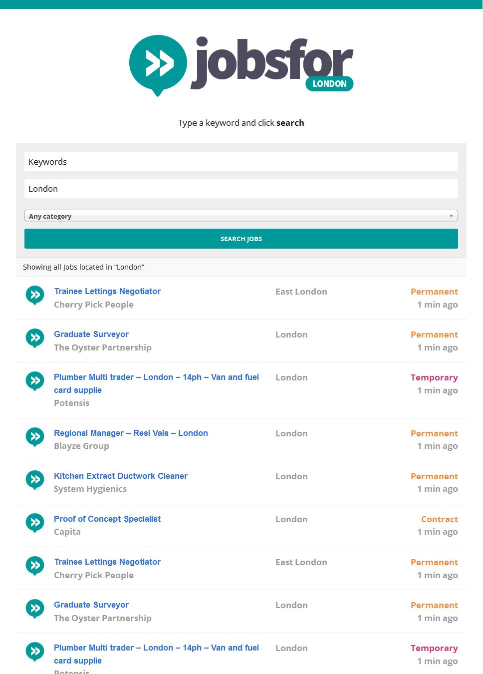This screenshot has height=674, width=483.
Task: Click the bottom Plumber Multi trader icon
Action: click(35, 652)
